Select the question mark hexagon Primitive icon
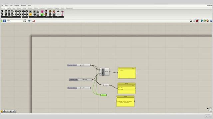The height and width of the screenshot is (119, 213). [23, 15]
